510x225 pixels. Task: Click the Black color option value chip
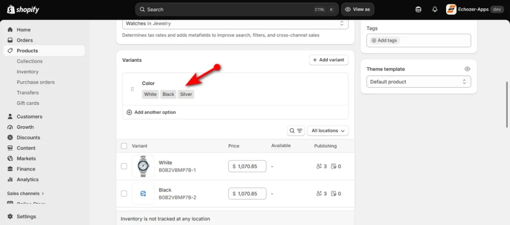pos(168,94)
